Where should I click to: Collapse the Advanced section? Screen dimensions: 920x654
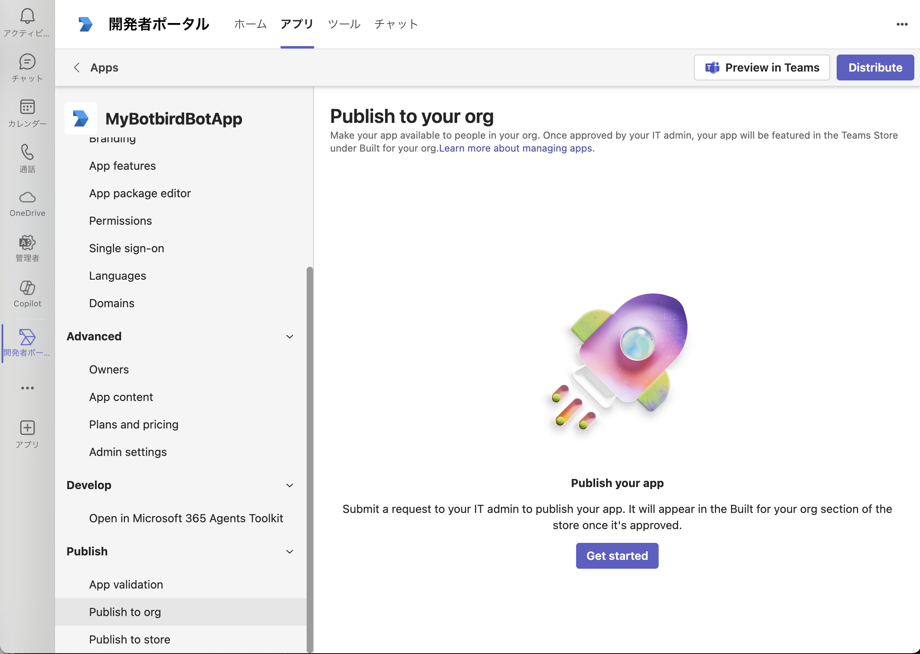coord(290,337)
